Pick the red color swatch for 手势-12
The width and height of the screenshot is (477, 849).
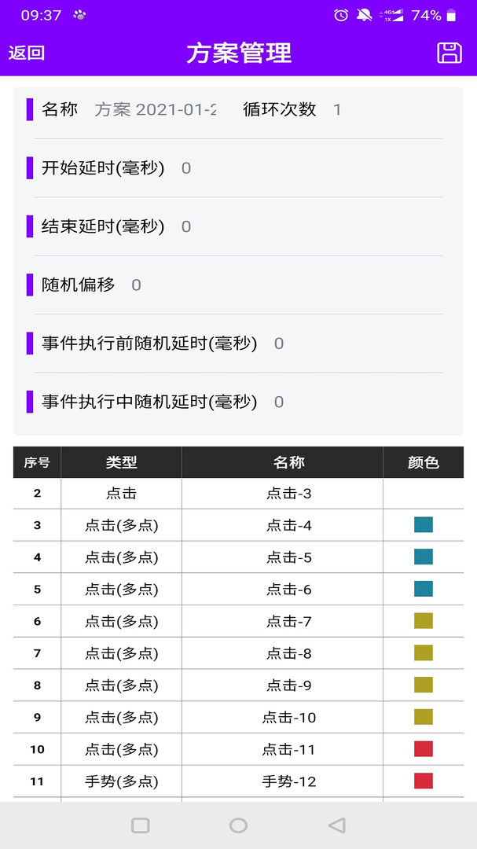(x=424, y=781)
